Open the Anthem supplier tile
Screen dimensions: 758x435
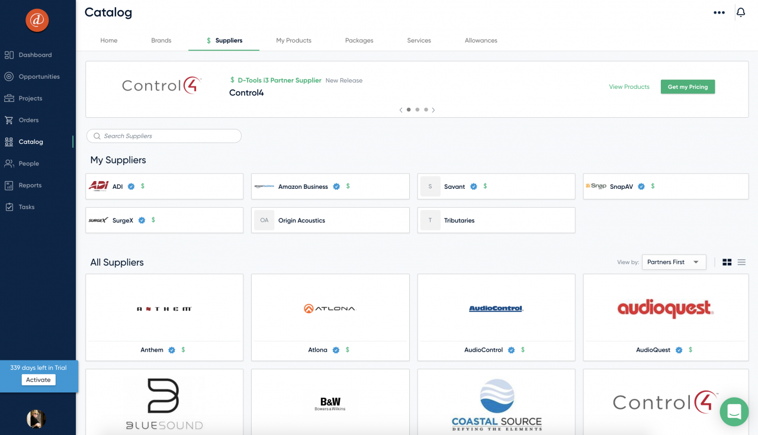(165, 317)
